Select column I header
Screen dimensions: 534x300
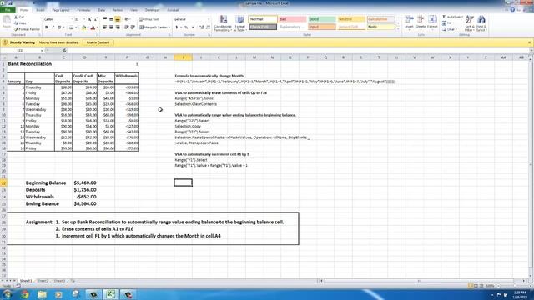[183, 57]
